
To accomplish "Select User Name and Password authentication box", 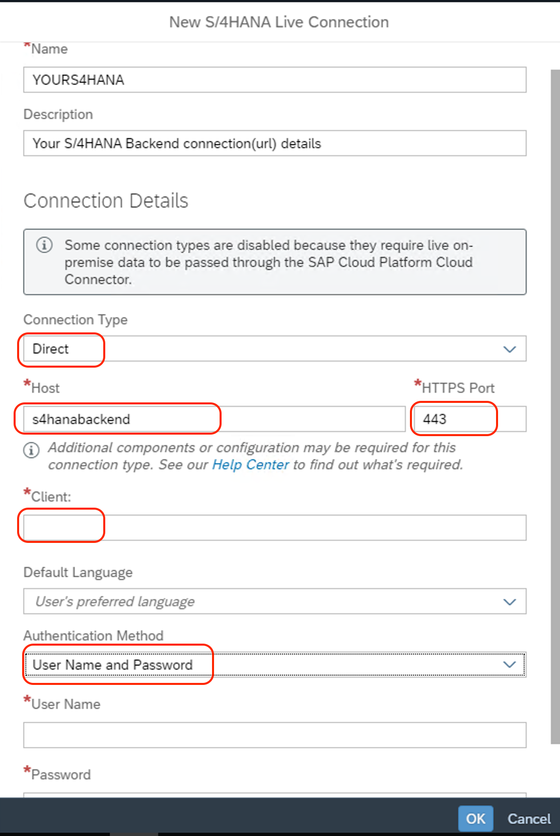I will tap(275, 665).
